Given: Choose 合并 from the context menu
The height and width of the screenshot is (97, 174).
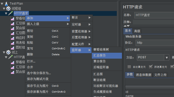Looking at the screenshot, I should (48, 67).
